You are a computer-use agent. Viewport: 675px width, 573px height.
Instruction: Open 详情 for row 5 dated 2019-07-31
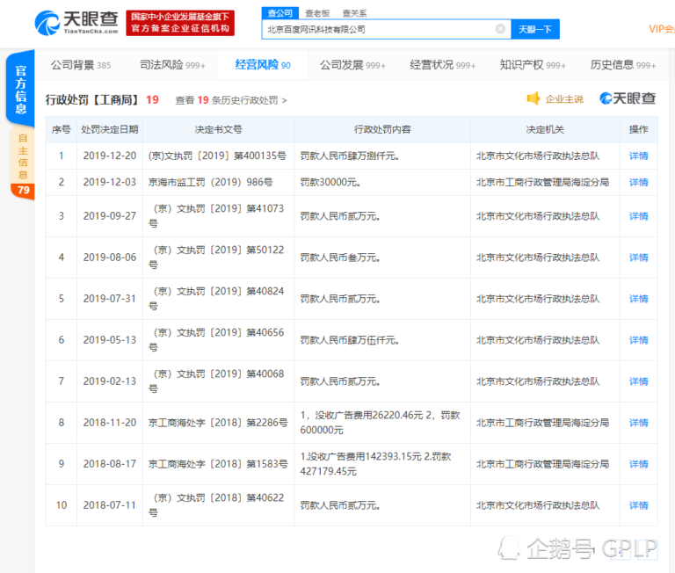click(x=638, y=299)
